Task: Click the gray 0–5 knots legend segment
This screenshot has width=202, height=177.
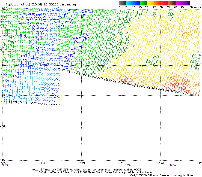Action: tap(122, 3)
